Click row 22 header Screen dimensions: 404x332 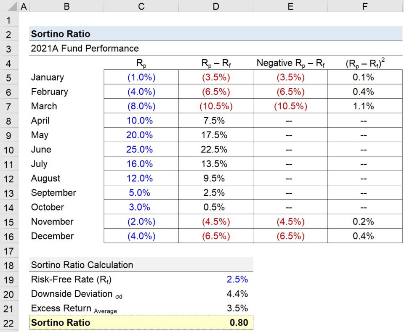[9, 322]
